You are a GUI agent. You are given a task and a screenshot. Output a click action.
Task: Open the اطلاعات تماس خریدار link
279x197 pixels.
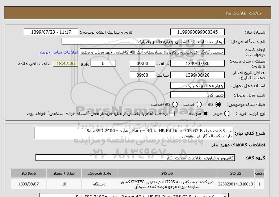(59, 52)
